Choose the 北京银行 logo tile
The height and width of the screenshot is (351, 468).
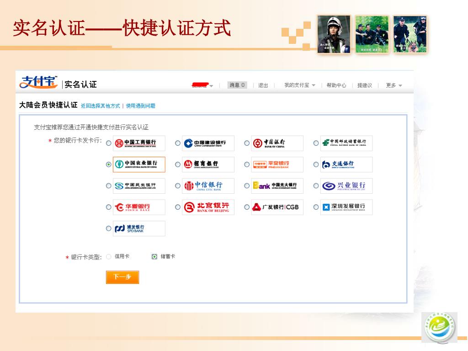(x=208, y=207)
